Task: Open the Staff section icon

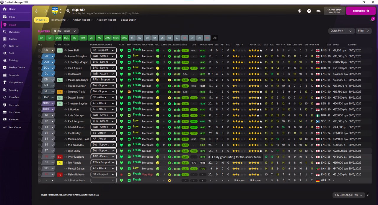Action: tap(5, 53)
